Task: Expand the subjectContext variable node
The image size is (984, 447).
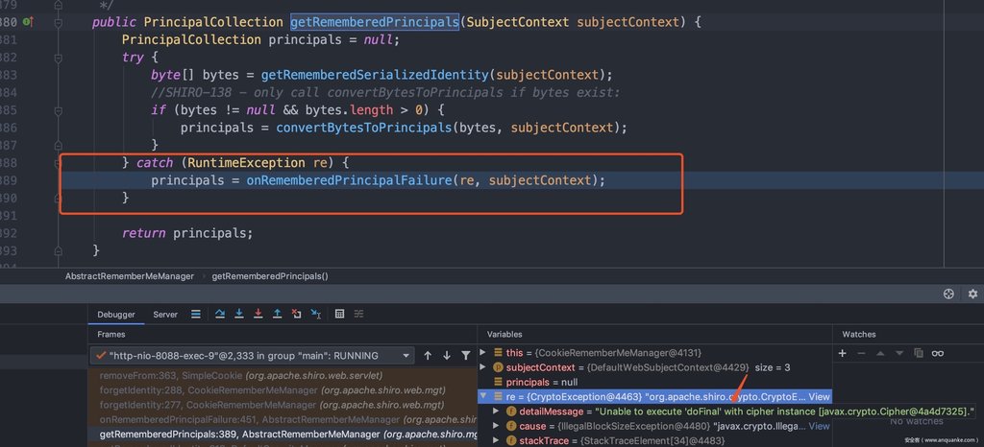Action: 482,367
